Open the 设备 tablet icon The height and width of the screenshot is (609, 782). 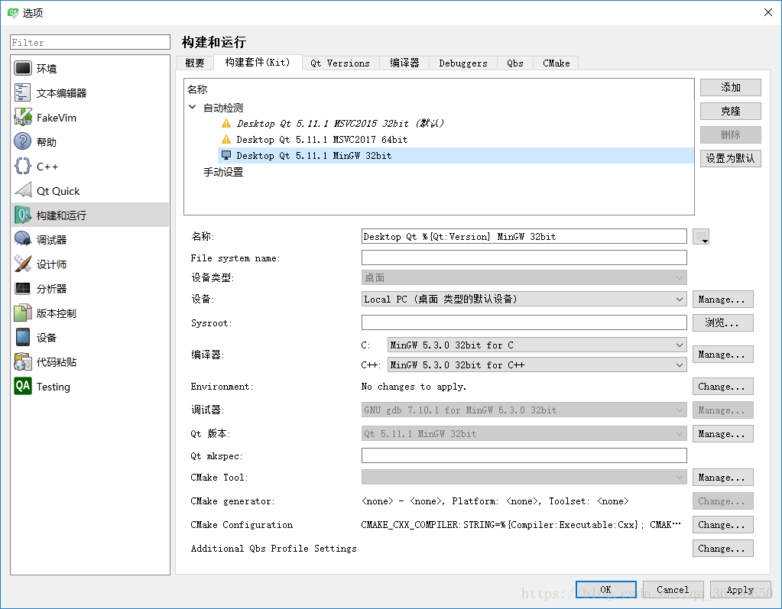click(x=23, y=337)
